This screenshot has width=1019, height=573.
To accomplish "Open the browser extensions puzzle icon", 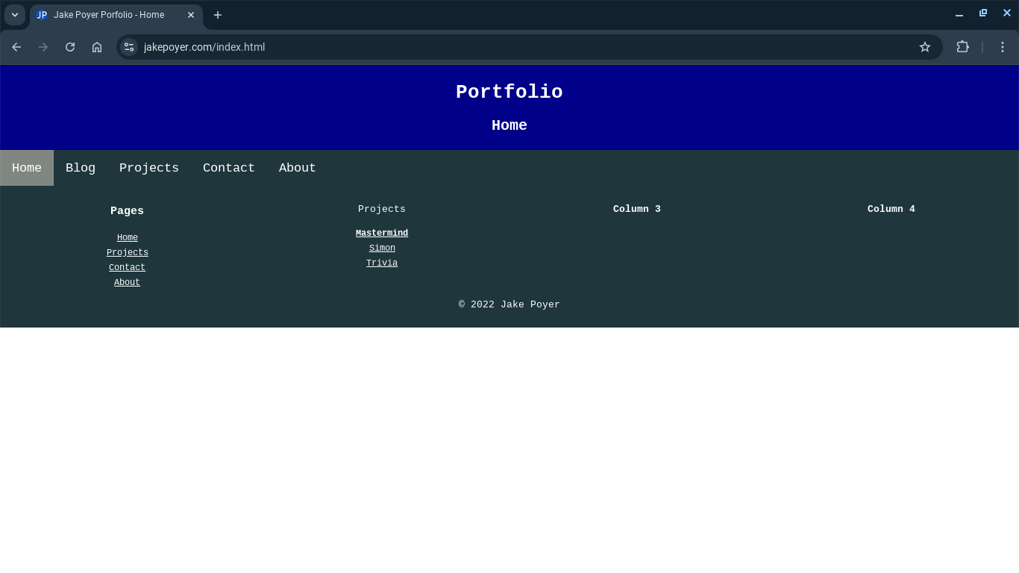I will [x=962, y=47].
